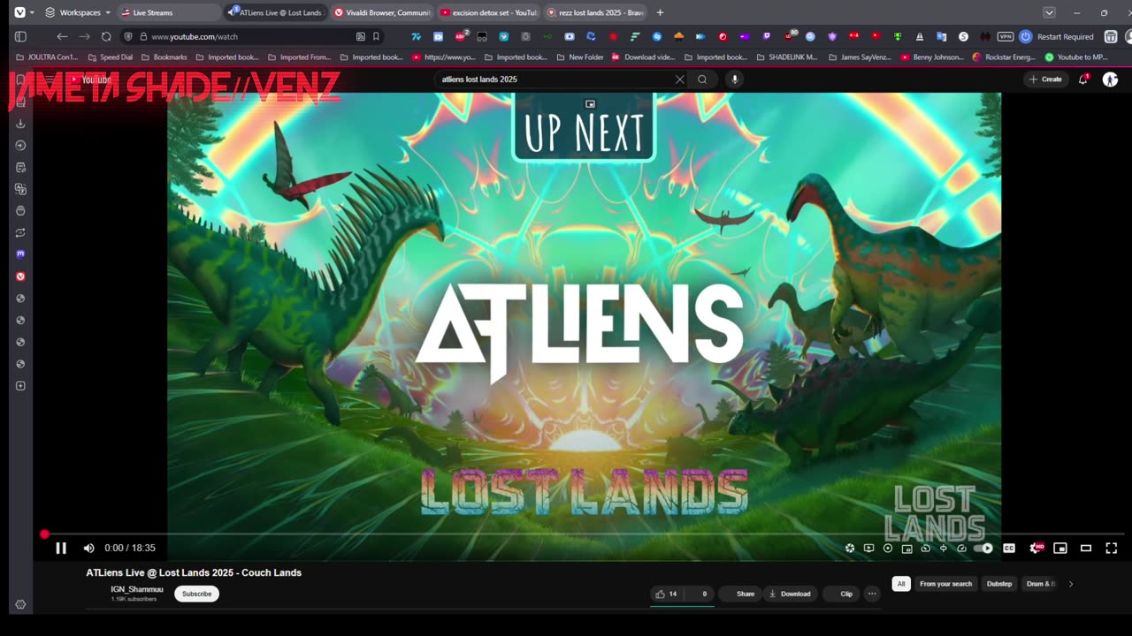Show more filter chips with arrow
1132x636 pixels.
(x=1071, y=584)
